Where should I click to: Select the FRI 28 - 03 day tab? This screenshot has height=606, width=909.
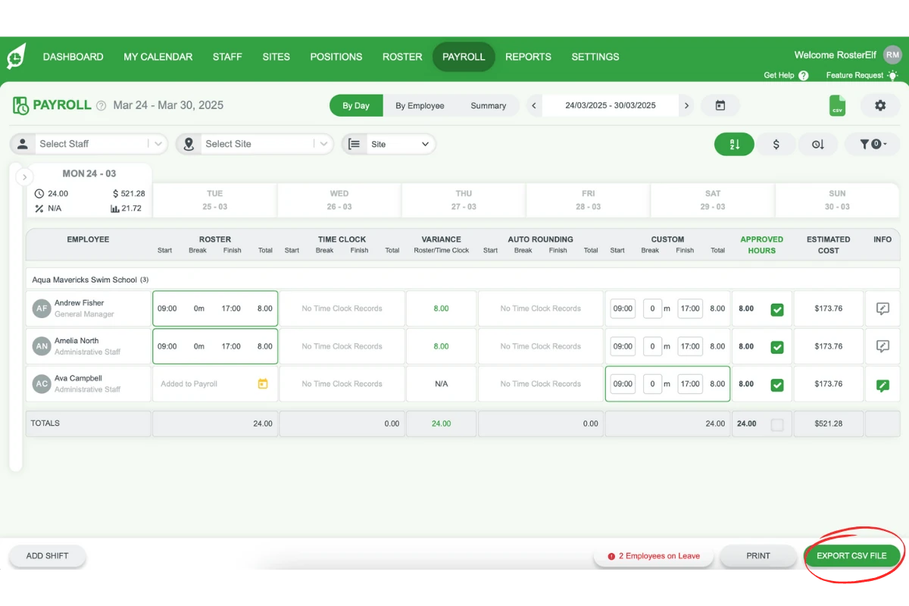click(589, 200)
